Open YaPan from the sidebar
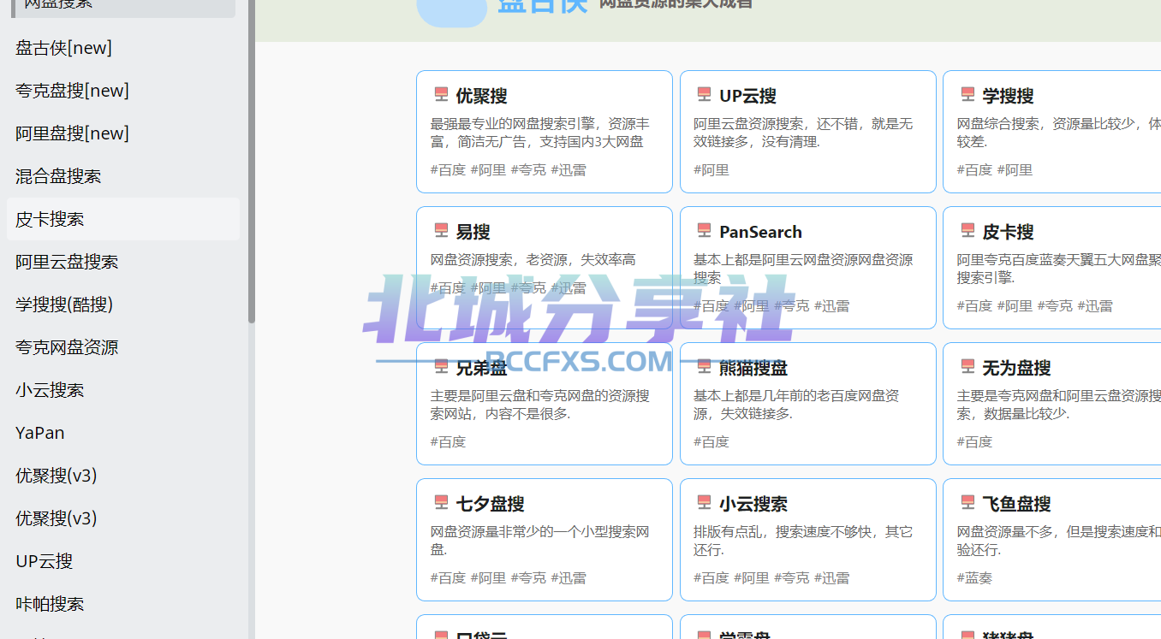Viewport: 1161px width, 639px height. (x=123, y=433)
